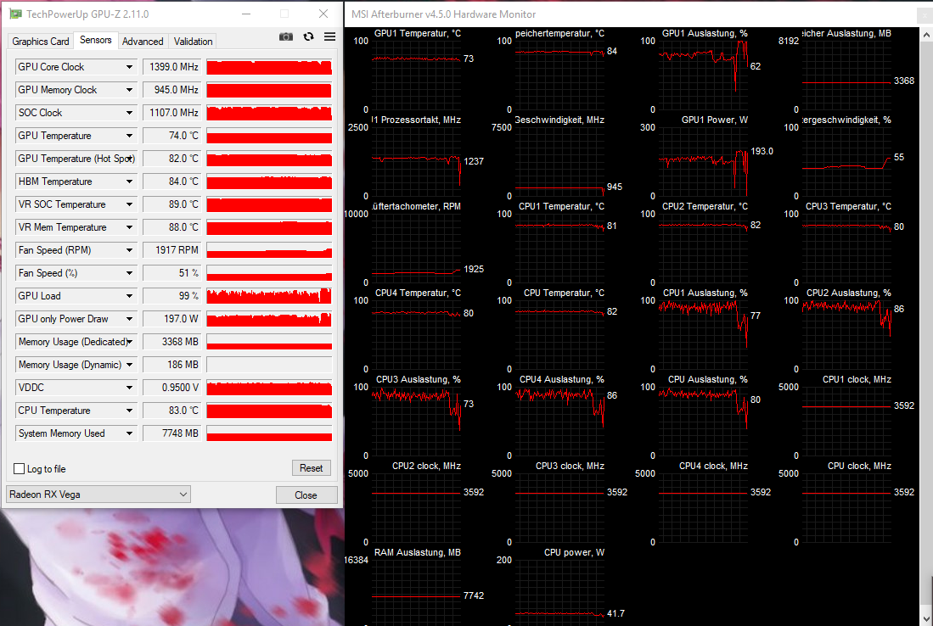Click the GPU-Z screenshot camera icon

[x=285, y=36]
